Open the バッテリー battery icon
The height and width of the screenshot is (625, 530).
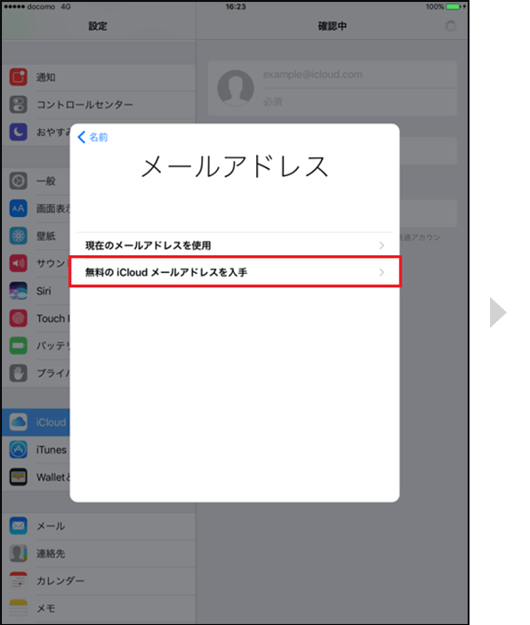coord(19,346)
